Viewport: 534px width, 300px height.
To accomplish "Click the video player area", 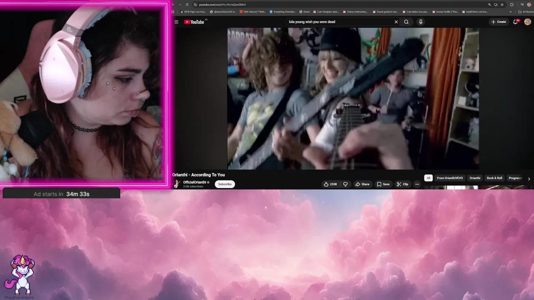I will (x=353, y=98).
